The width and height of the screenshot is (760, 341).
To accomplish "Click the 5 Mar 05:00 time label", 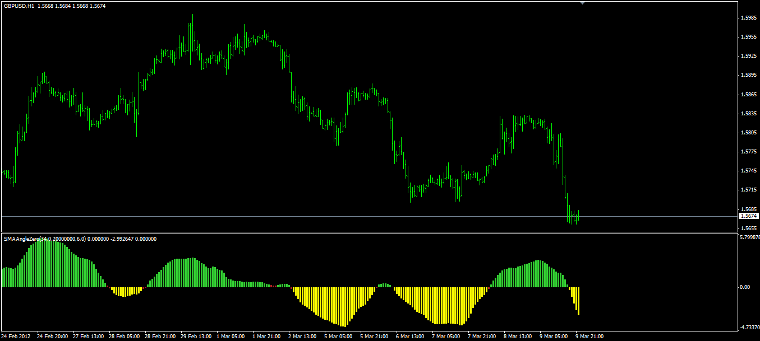I will click(x=339, y=337).
